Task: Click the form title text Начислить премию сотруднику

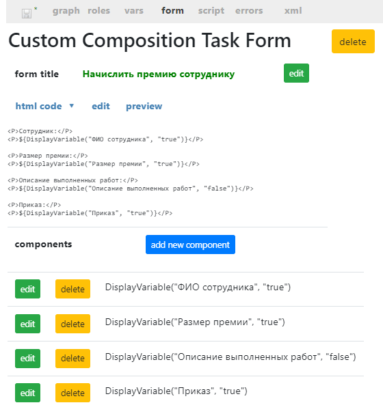Action: point(159,74)
